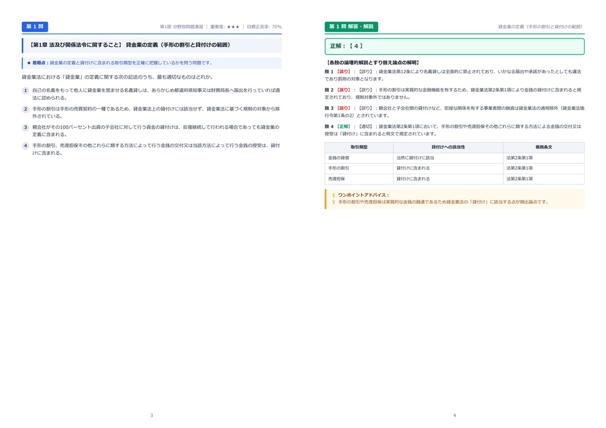The height and width of the screenshot is (428, 606).
Task: Click the blue 第1問 badge
Action: pos(35,27)
